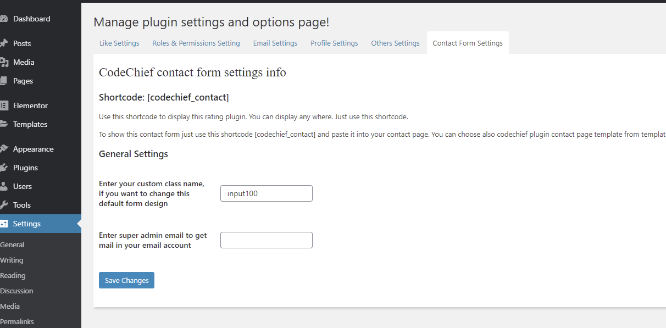Switch to Roles & Permissions Setting tab

pos(196,43)
